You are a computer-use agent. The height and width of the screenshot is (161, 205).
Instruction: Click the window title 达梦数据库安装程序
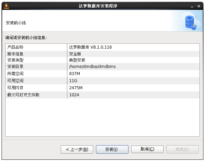(x=98, y=6)
